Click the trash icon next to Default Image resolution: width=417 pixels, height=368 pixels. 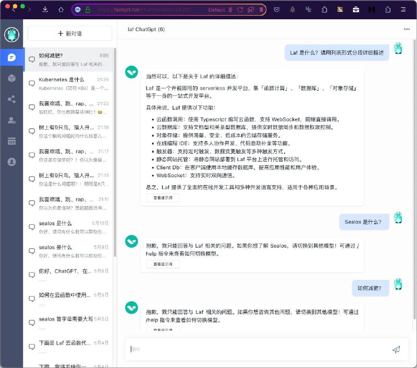click(230, 9)
